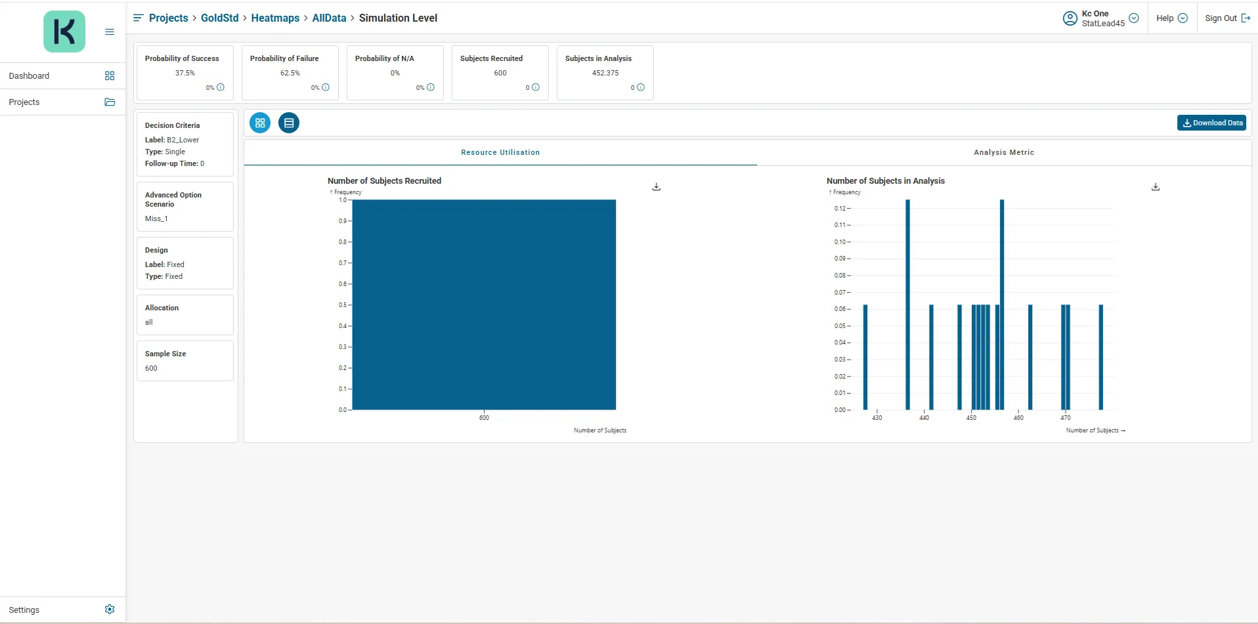Switch to the Analysis Metric tab
1258x624 pixels.
point(1003,152)
